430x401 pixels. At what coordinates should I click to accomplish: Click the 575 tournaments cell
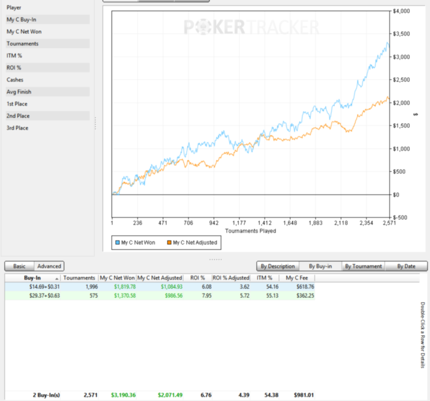(x=93, y=296)
